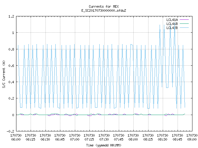Click the x-axis tick label 09:00
The height and width of the screenshot is (148, 198).
(192, 139)
